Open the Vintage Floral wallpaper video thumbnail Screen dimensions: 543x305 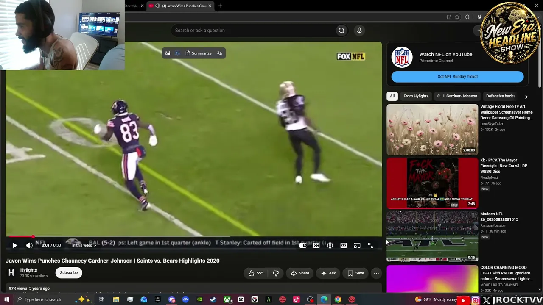click(432, 129)
